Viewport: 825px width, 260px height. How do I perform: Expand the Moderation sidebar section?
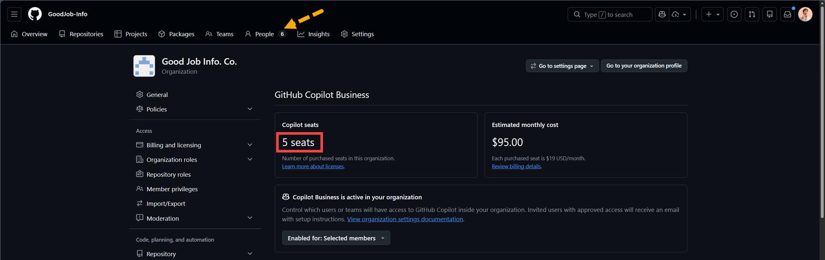click(250, 218)
